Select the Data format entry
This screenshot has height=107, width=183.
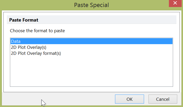(16, 41)
